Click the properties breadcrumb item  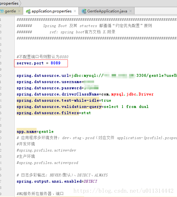[9, 3]
